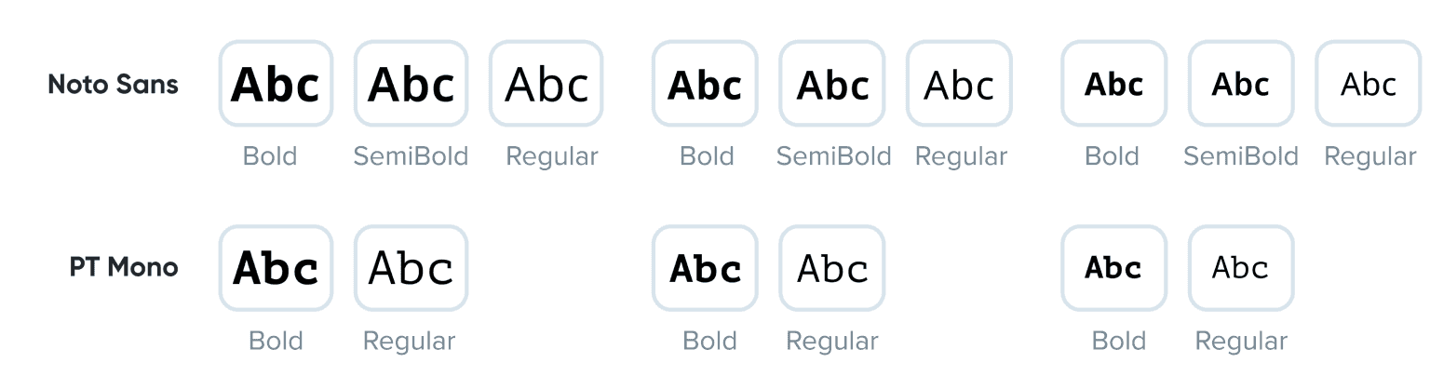This screenshot has height=390, width=1430.
Task: Click the SemiBold caption under largest Noto Sans tile
Action: [411, 156]
